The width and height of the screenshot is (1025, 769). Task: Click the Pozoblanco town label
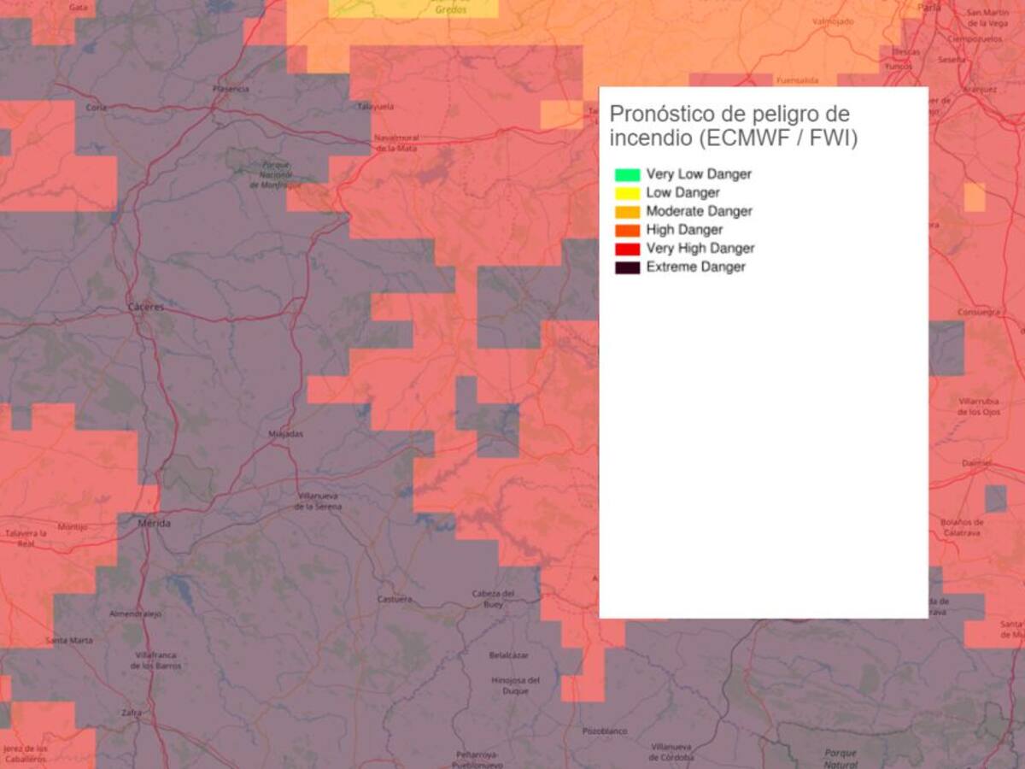604,731
